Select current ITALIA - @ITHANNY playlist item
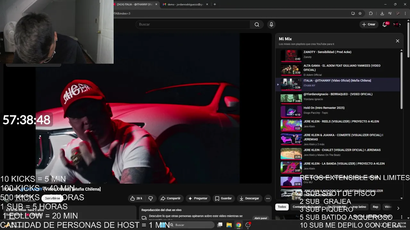Image resolution: width=410 pixels, height=230 pixels. [338, 84]
